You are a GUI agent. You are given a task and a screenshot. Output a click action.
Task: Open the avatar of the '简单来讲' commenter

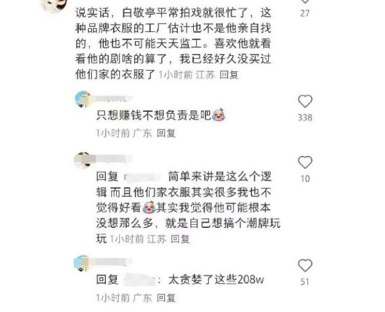coord(83,160)
